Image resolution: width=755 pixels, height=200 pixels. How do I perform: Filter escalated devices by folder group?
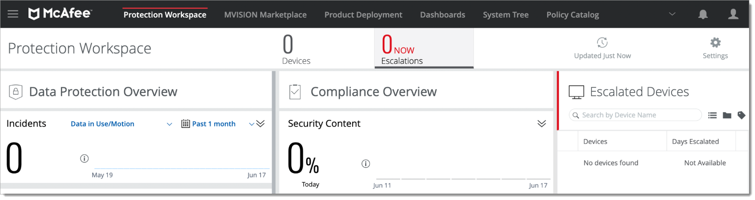pos(727,115)
